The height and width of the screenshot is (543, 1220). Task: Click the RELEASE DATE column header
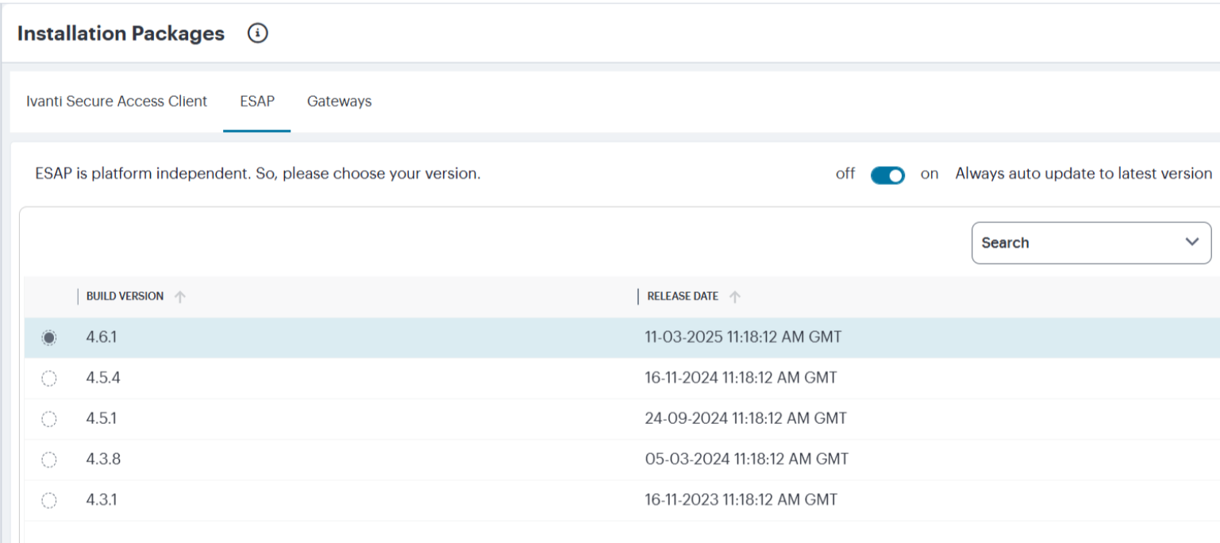tap(683, 296)
